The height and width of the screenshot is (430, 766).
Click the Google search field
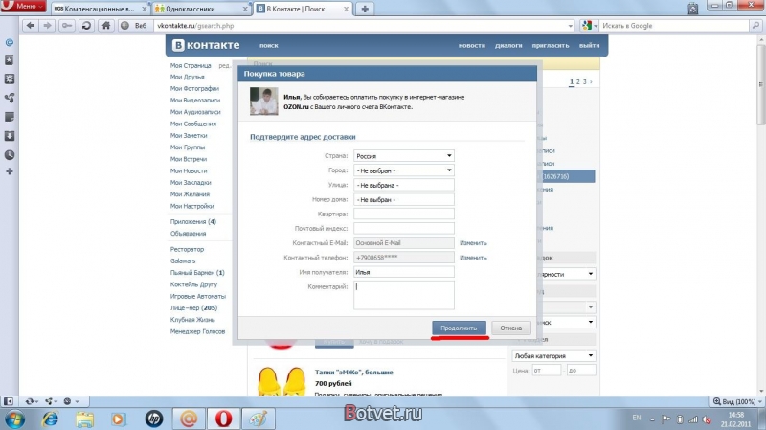click(674, 26)
